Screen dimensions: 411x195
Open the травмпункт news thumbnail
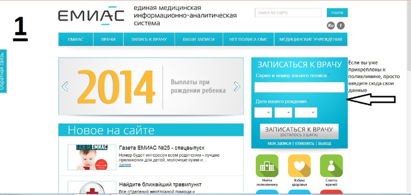tap(92, 188)
